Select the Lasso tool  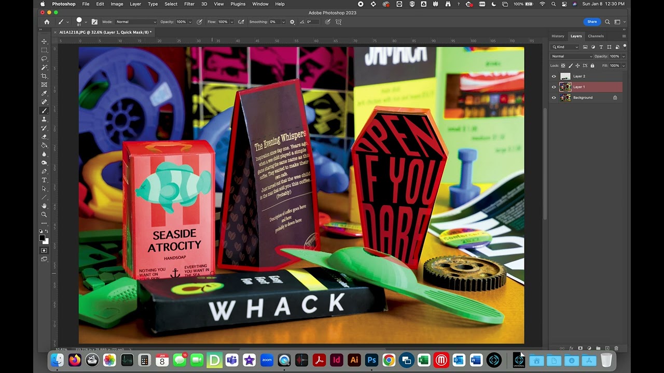(x=44, y=59)
